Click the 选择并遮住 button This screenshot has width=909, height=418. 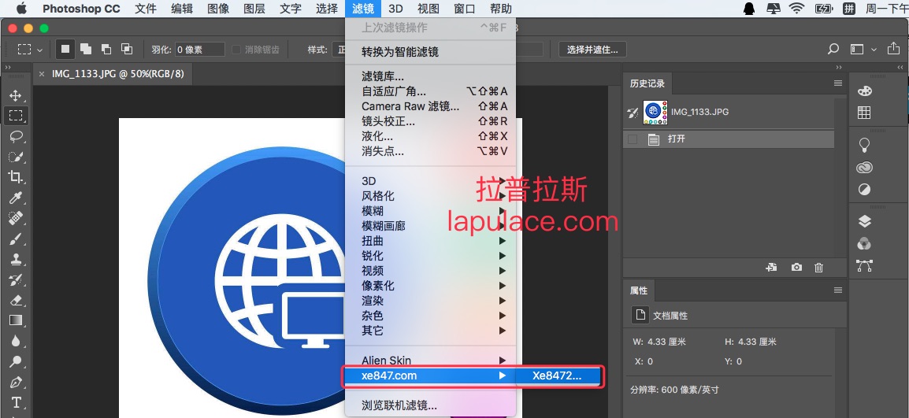(592, 50)
